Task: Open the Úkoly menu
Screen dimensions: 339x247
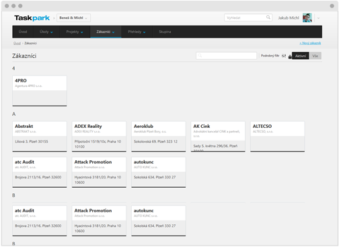Action: click(46, 32)
